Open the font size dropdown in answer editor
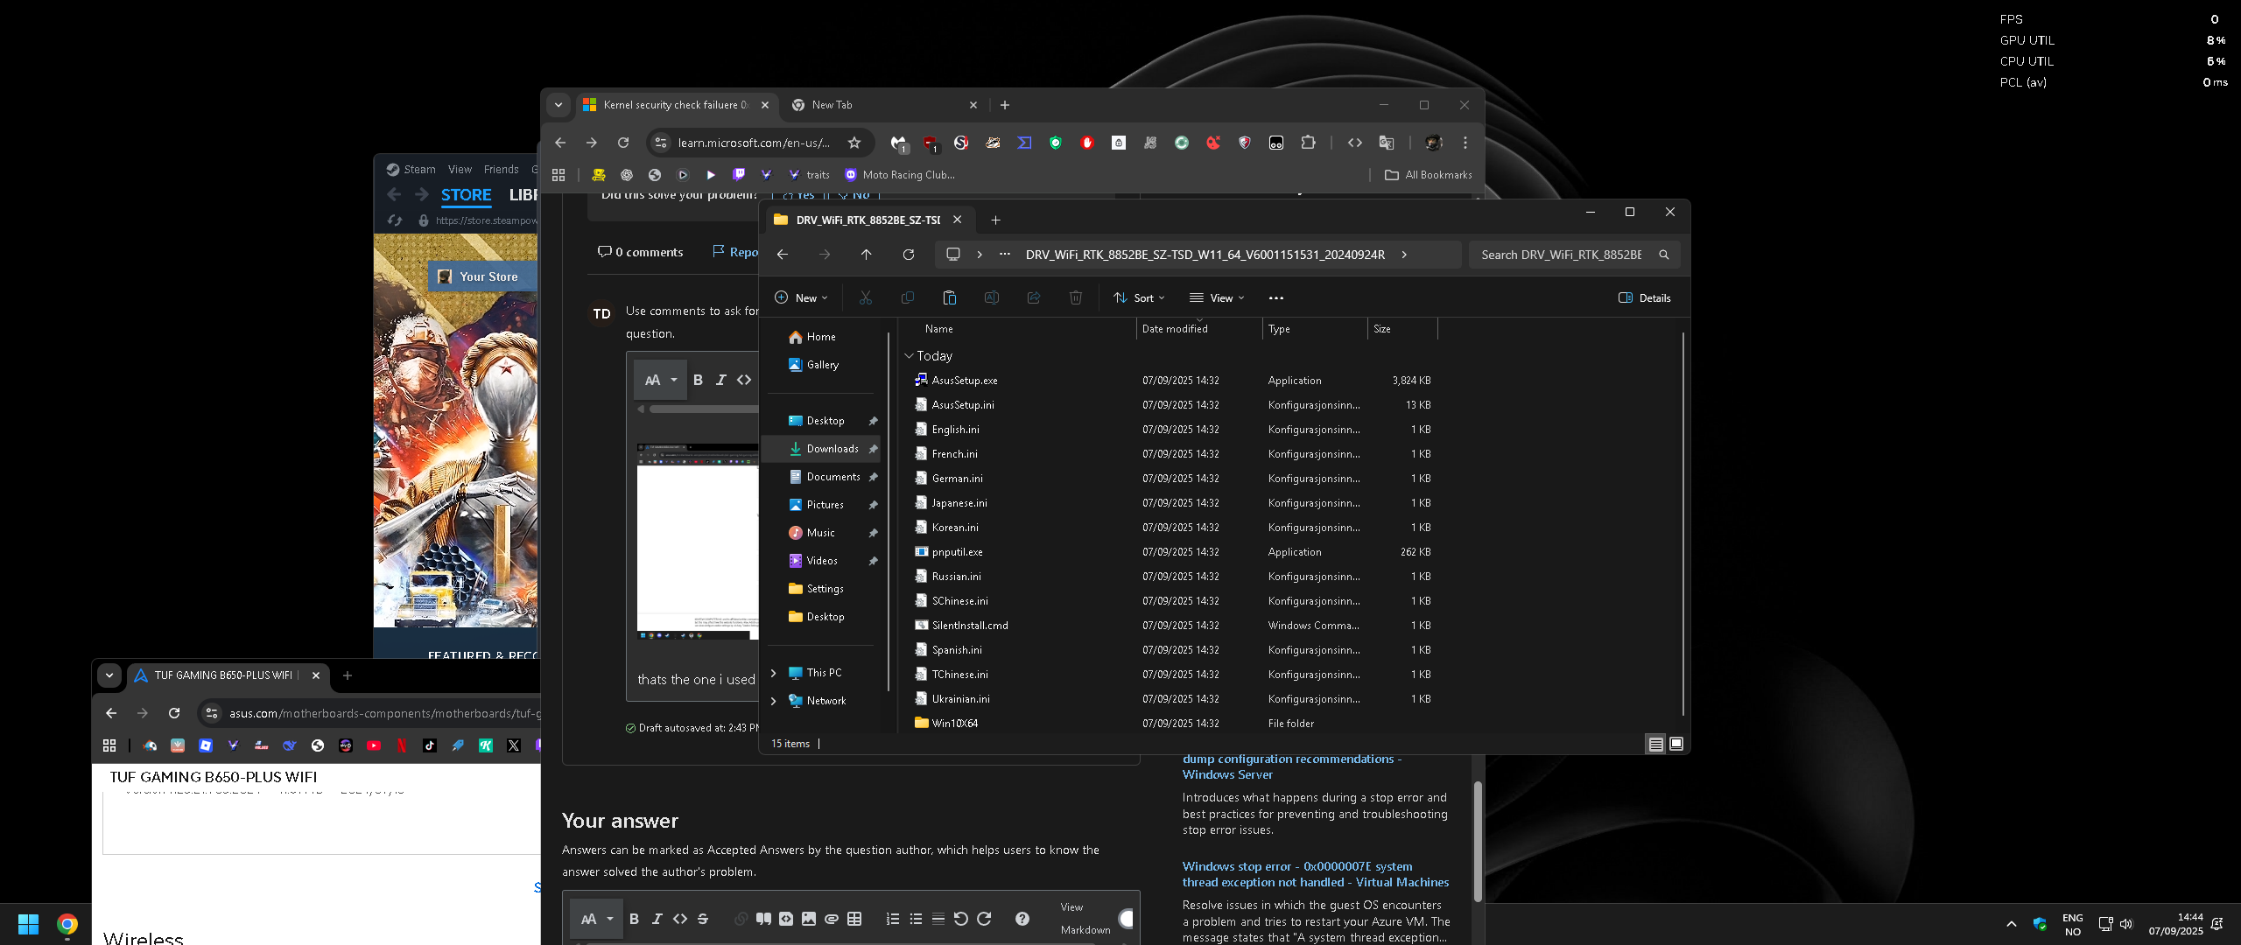 point(597,919)
